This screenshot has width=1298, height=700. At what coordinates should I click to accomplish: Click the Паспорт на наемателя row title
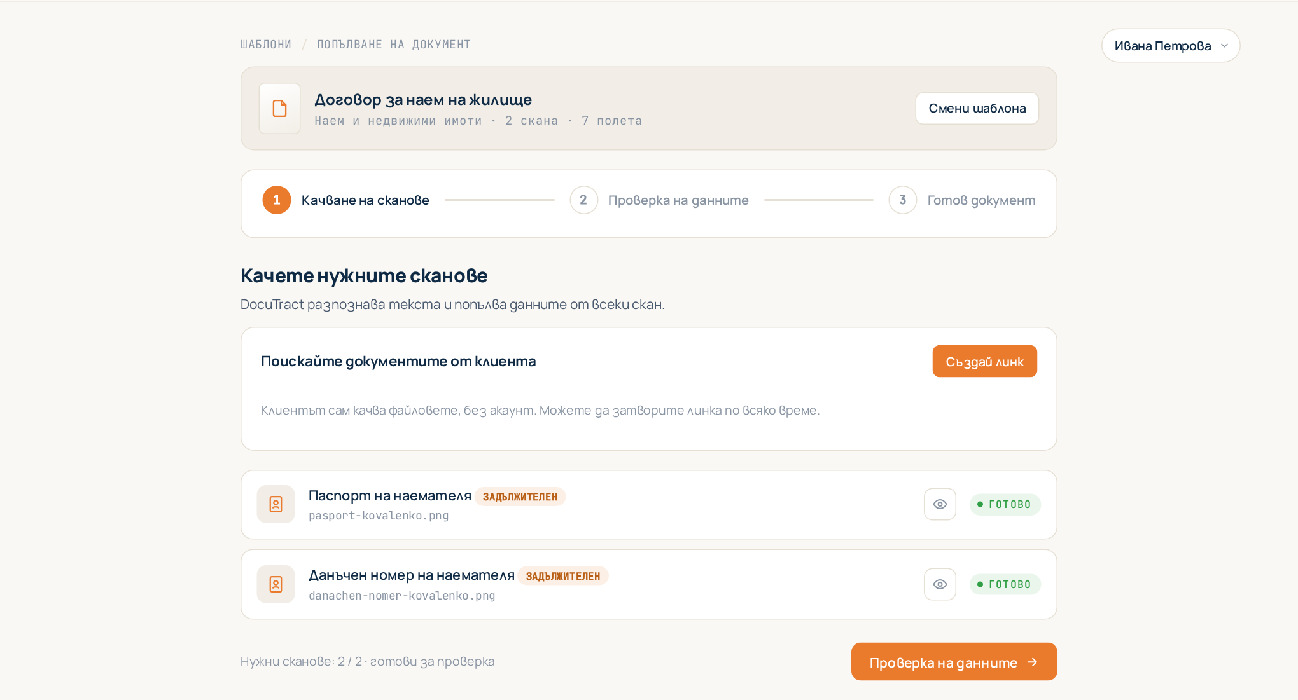(390, 495)
